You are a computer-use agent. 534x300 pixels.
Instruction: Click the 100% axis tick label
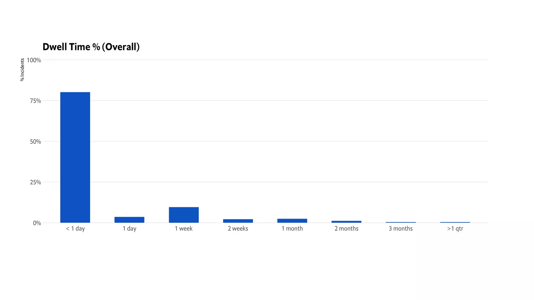(34, 60)
